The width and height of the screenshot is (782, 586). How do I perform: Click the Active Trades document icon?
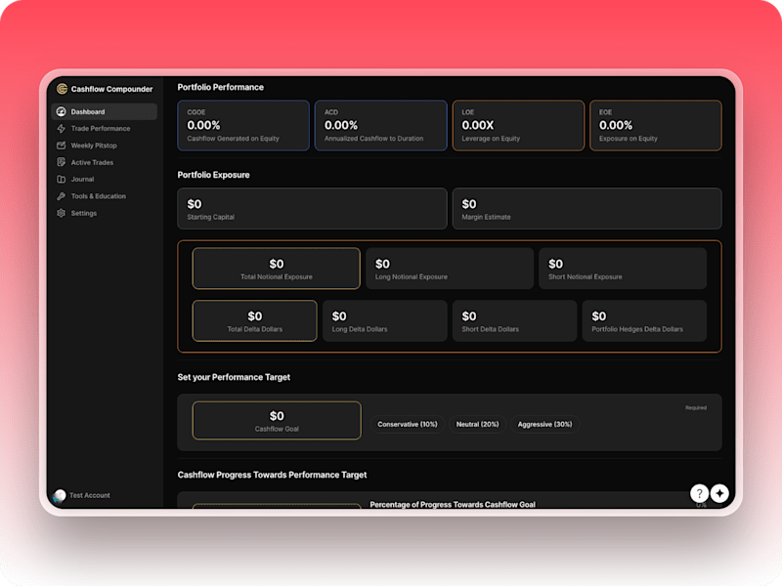62,162
